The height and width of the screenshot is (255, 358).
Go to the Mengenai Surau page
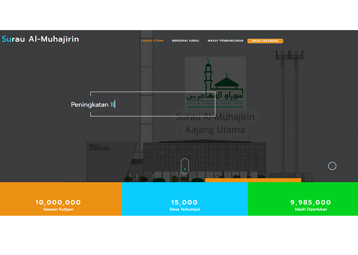[x=186, y=41]
